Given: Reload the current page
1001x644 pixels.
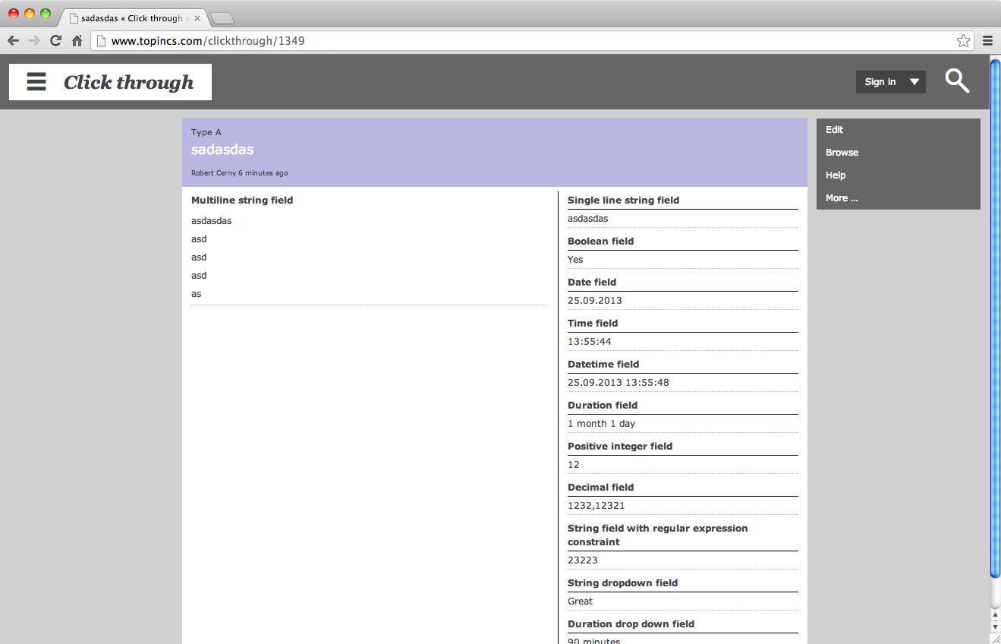Looking at the screenshot, I should point(55,40).
